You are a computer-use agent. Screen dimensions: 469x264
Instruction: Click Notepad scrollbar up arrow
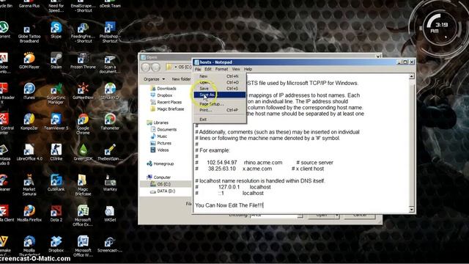(x=412, y=76)
